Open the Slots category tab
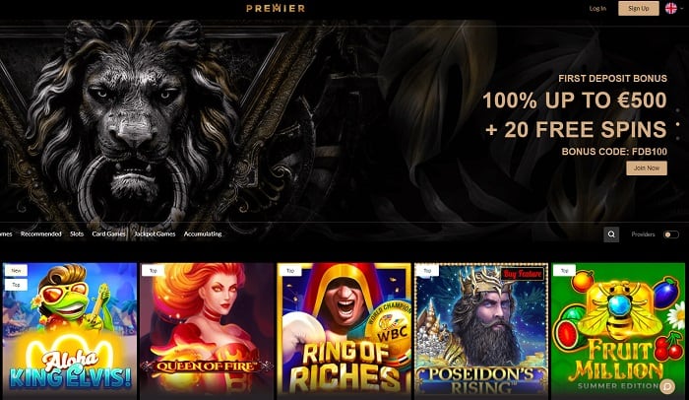The height and width of the screenshot is (400, 689). [77, 234]
